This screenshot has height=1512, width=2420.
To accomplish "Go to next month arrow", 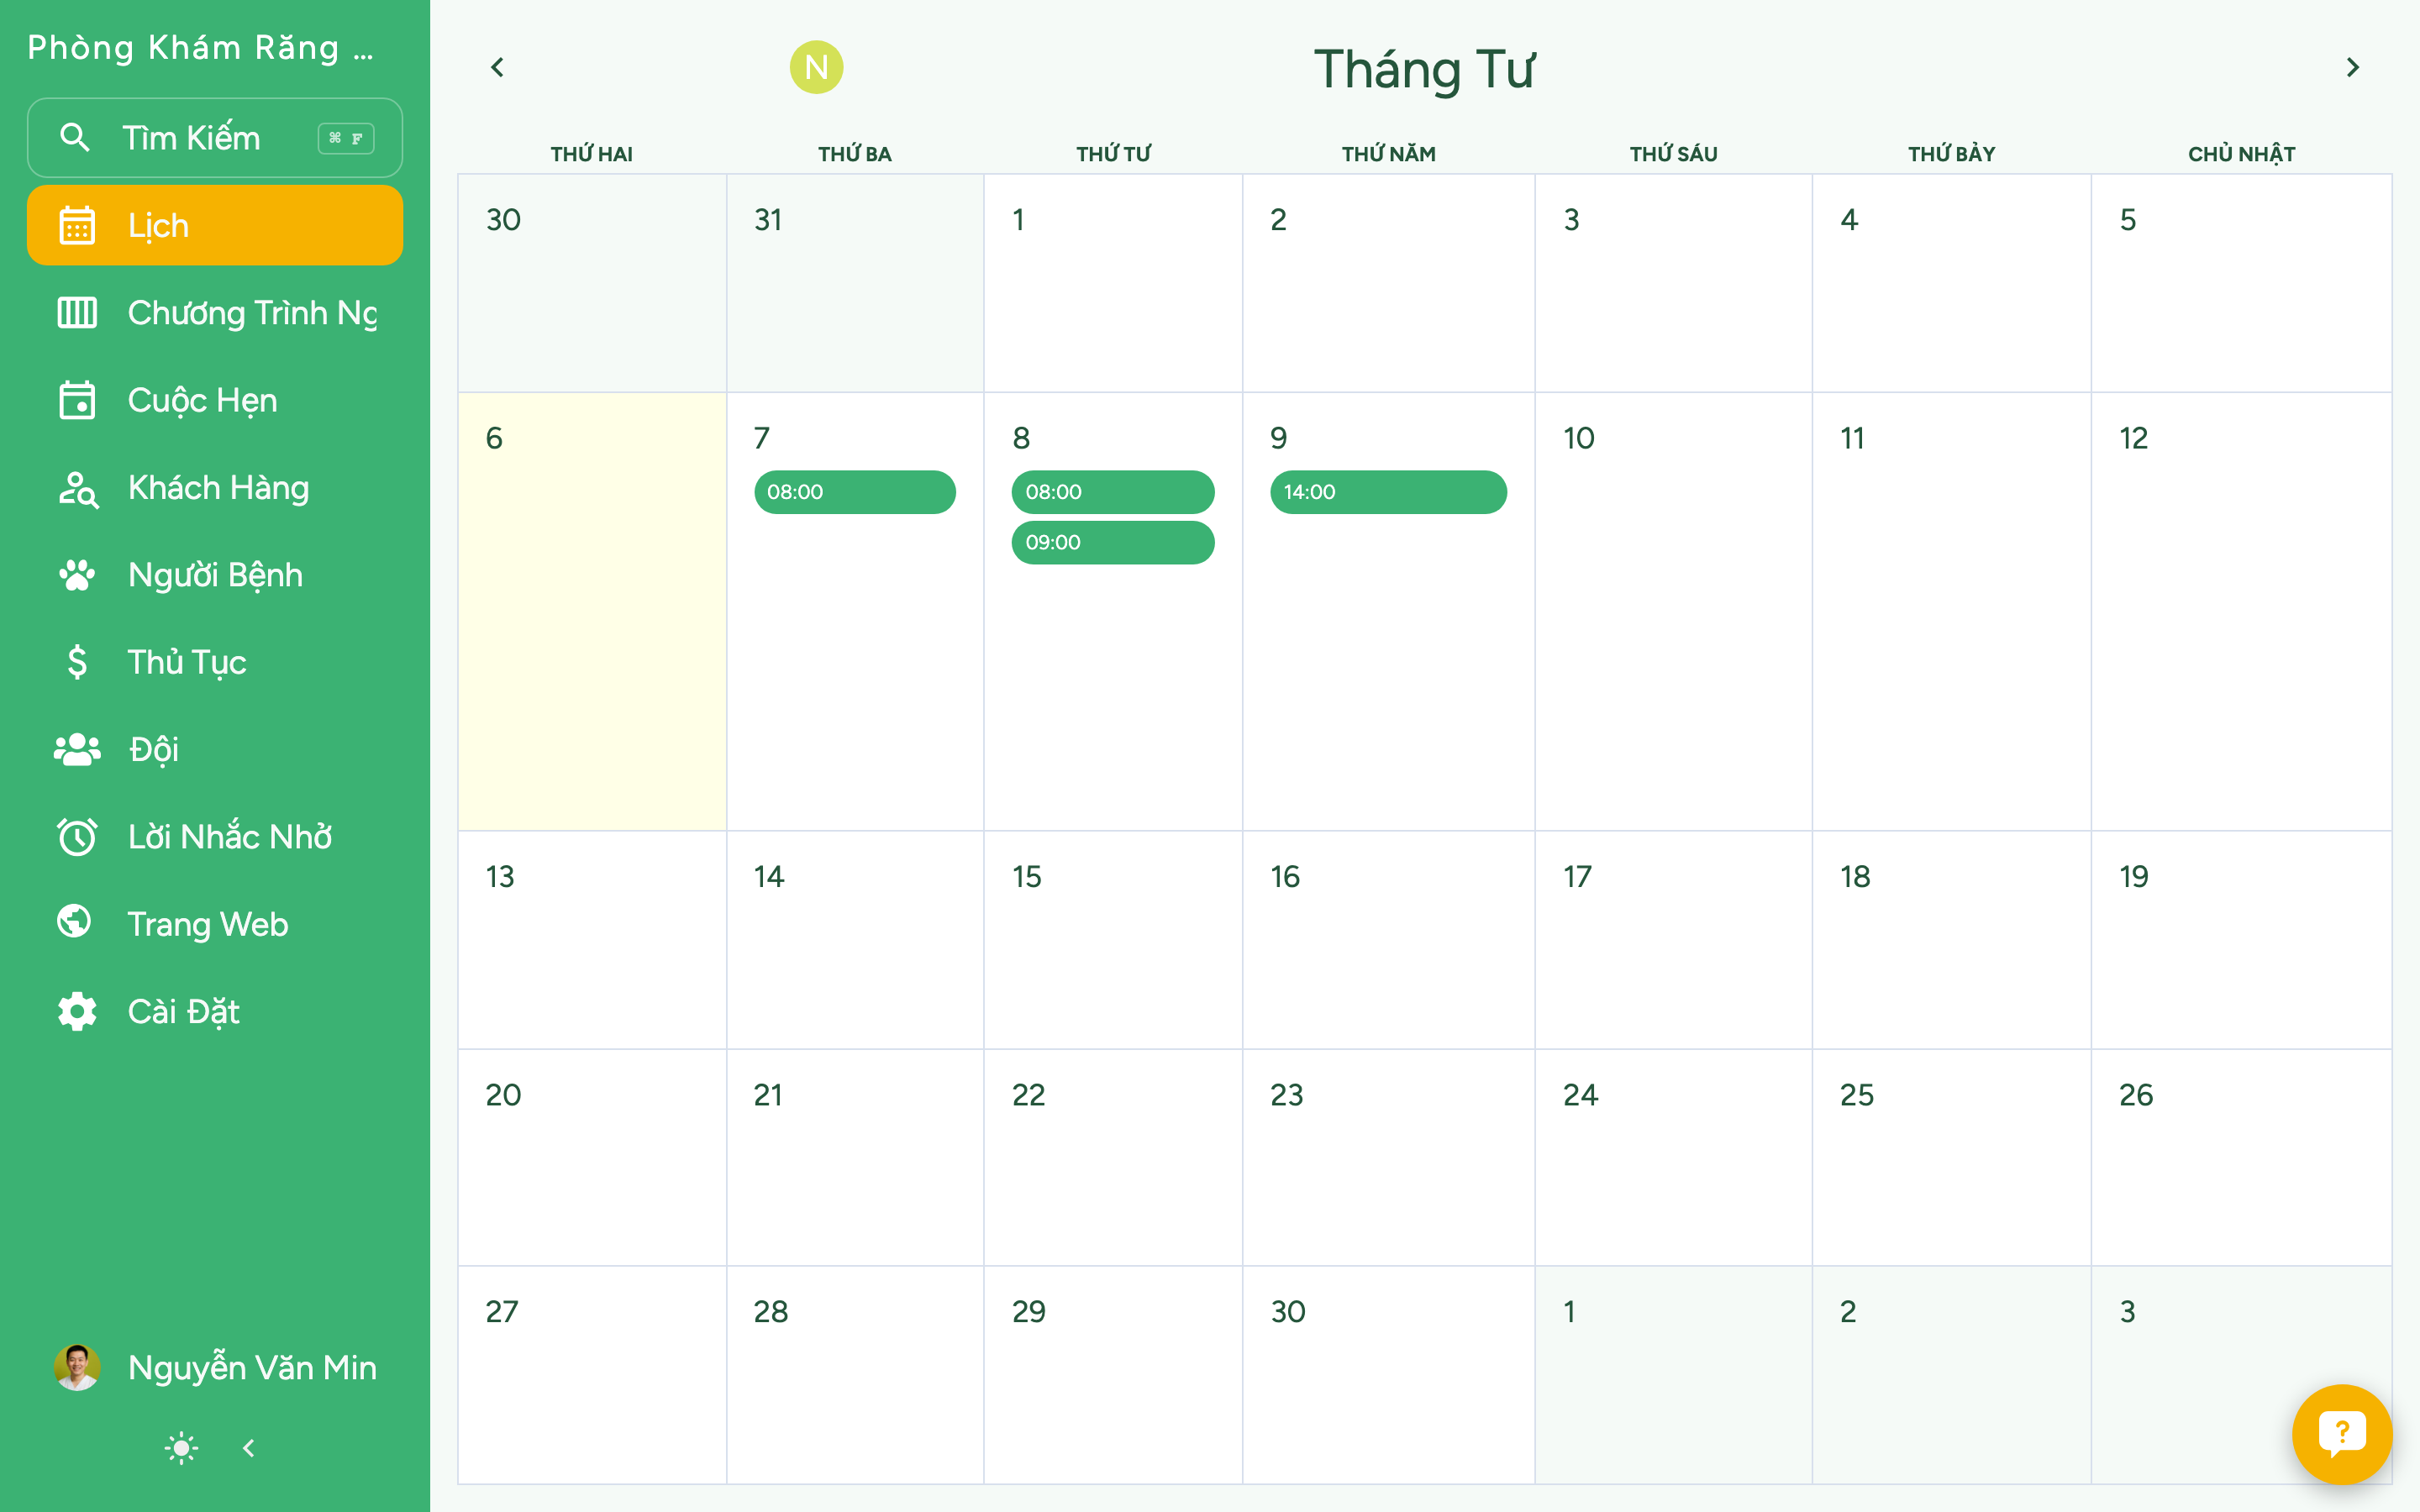I will [2352, 67].
